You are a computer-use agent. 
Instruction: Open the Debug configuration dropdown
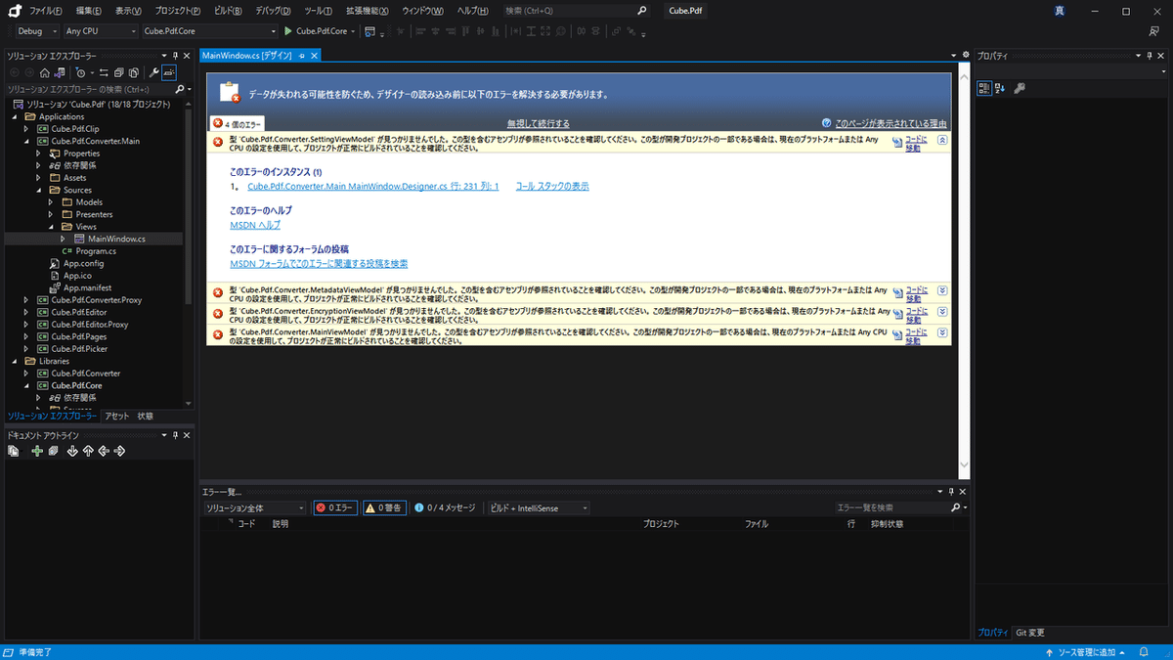(x=36, y=31)
